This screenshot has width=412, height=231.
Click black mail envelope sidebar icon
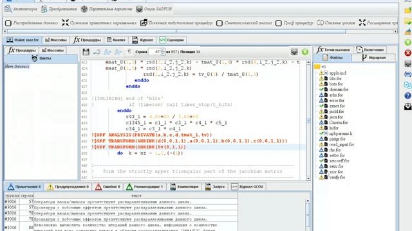coord(407,107)
